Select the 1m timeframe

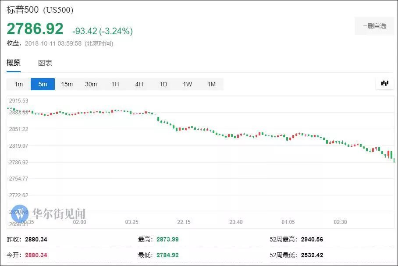18,84
